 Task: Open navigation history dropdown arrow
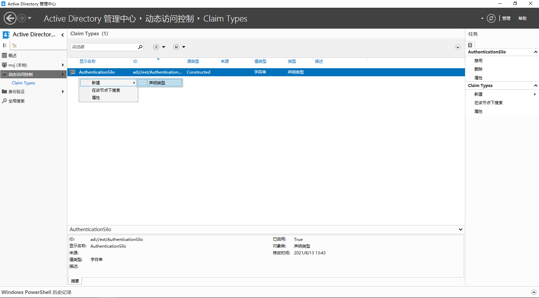pyautogui.click(x=30, y=18)
